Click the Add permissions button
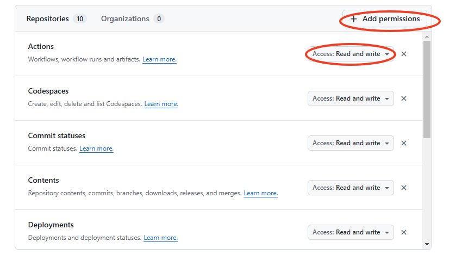Viewport: 462px width, 254px height. click(x=385, y=18)
